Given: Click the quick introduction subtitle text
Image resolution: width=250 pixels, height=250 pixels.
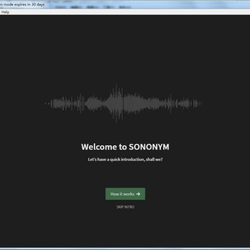Looking at the screenshot, I should (x=125, y=160).
